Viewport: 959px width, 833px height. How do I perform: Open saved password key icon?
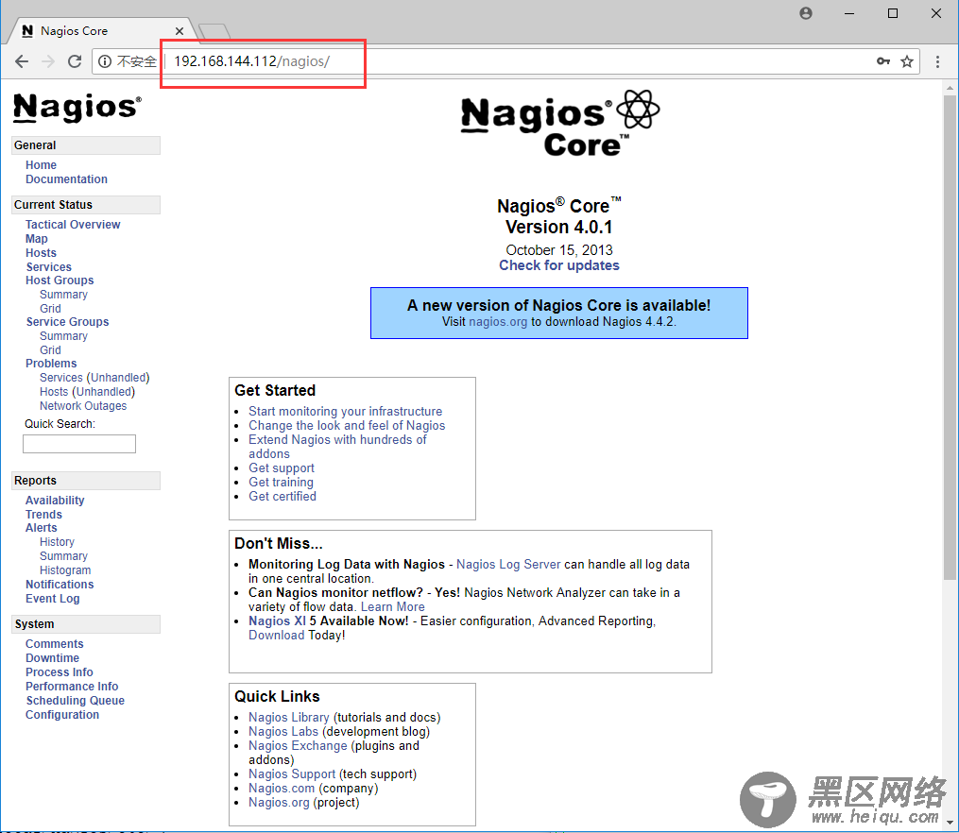tap(883, 61)
